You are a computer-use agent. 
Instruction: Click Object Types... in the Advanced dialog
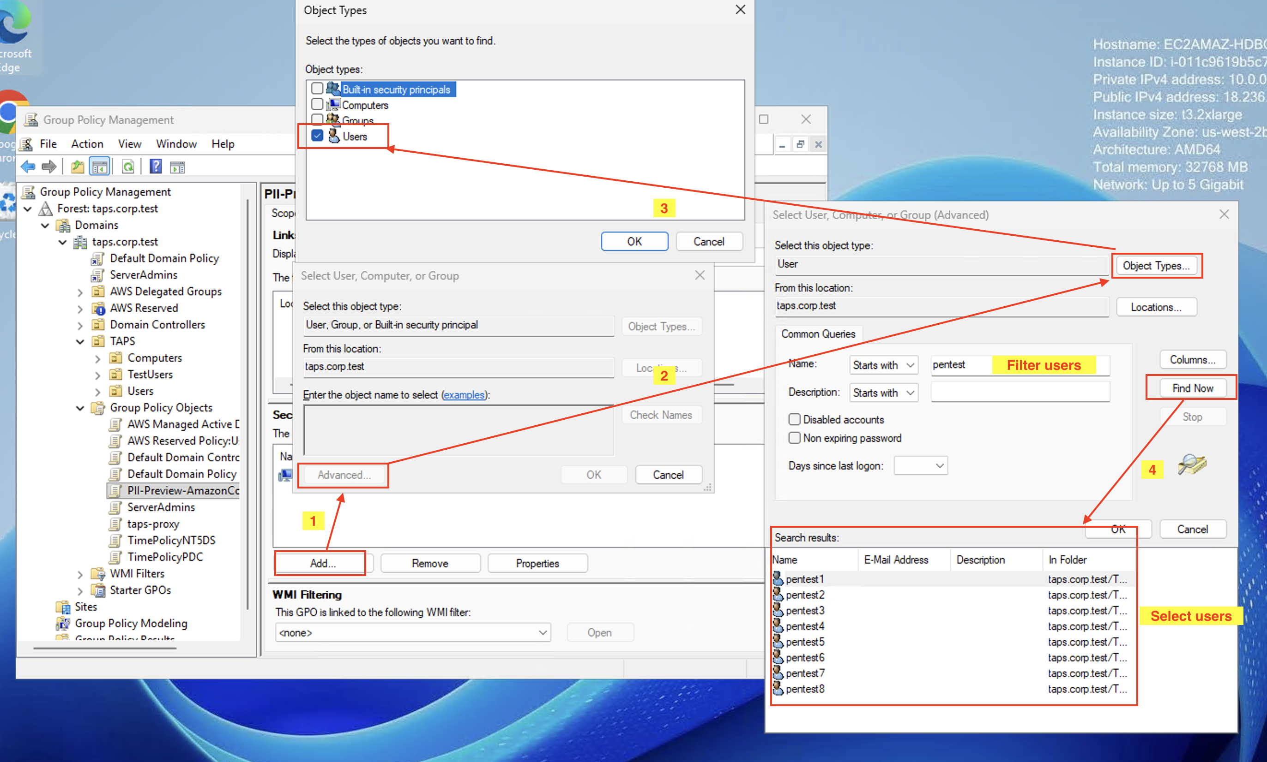click(1157, 266)
